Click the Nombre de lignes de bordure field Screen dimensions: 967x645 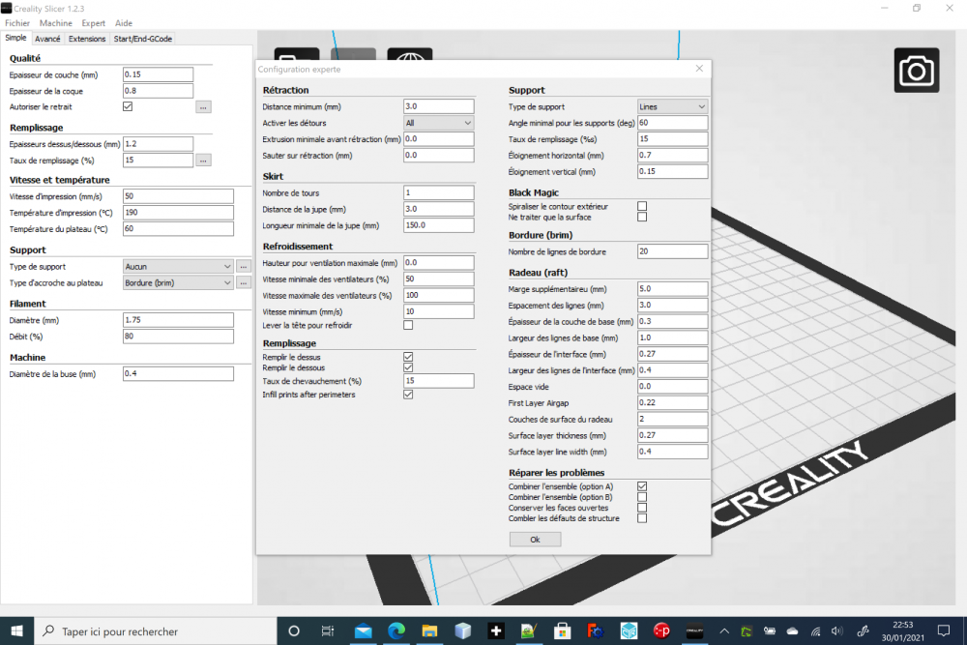point(672,251)
